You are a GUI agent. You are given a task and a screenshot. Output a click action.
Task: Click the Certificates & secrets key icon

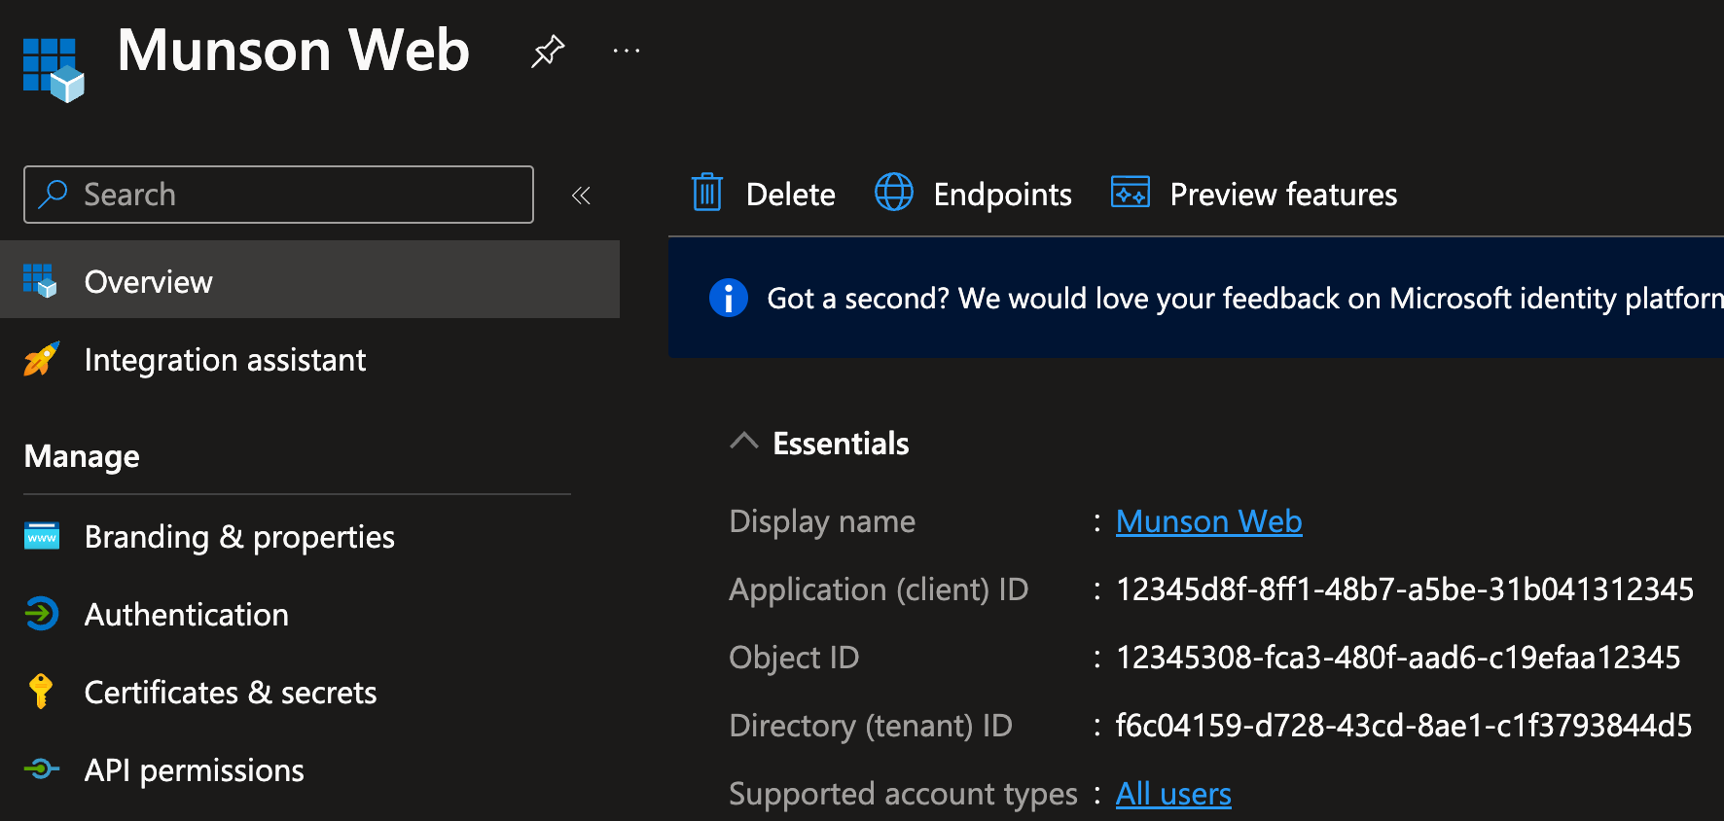tap(41, 692)
